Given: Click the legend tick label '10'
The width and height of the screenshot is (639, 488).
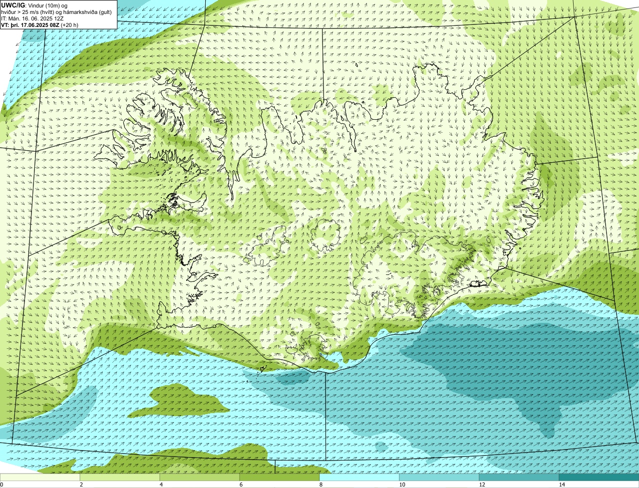Looking at the screenshot, I should tap(402, 485).
